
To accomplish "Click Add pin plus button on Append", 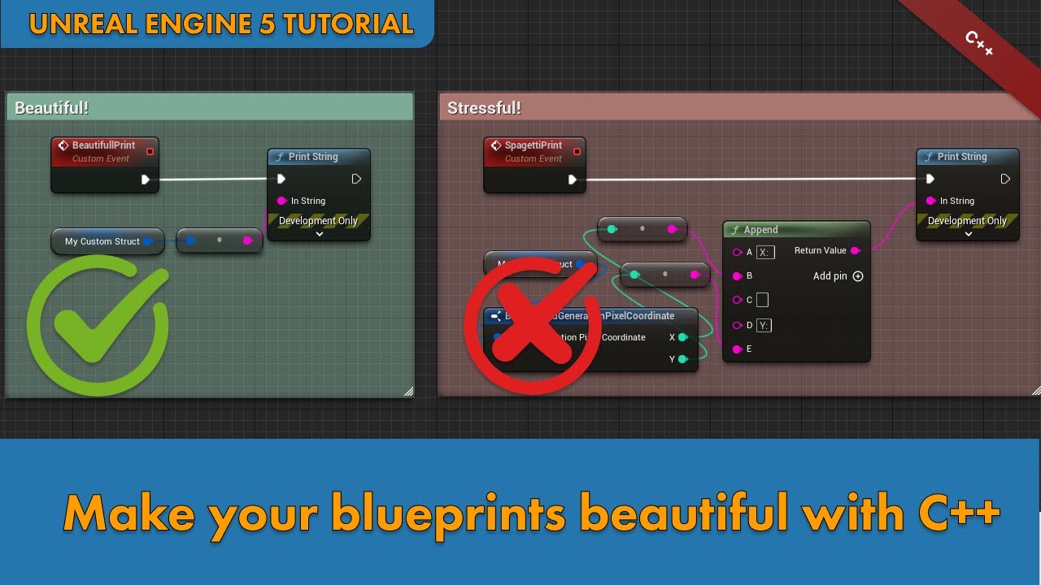I will tap(857, 276).
